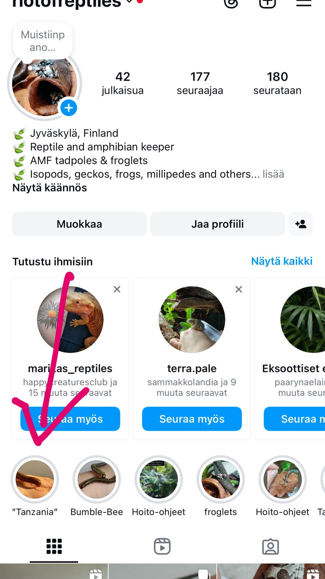This screenshot has height=579, width=325.
Task: Follow terra.pale with Seuraa myös
Action: point(192,419)
